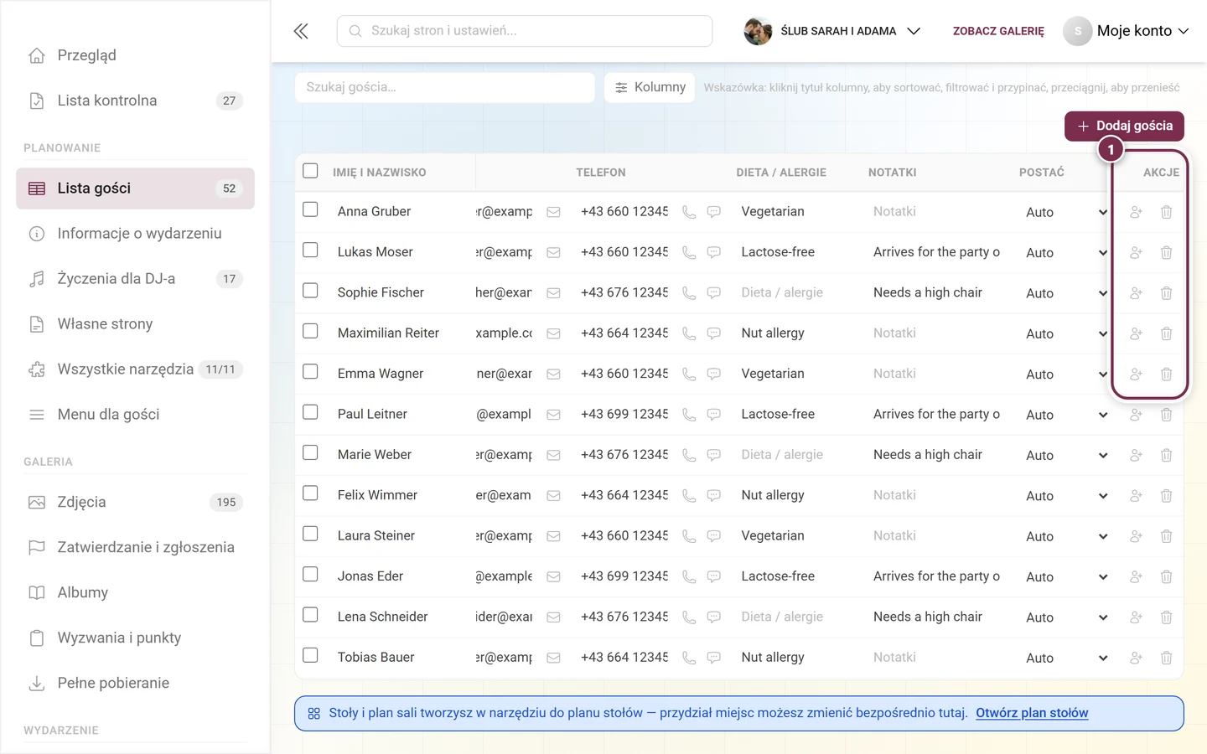Open the Kolumny column settings
This screenshot has height=754, width=1207.
(650, 87)
